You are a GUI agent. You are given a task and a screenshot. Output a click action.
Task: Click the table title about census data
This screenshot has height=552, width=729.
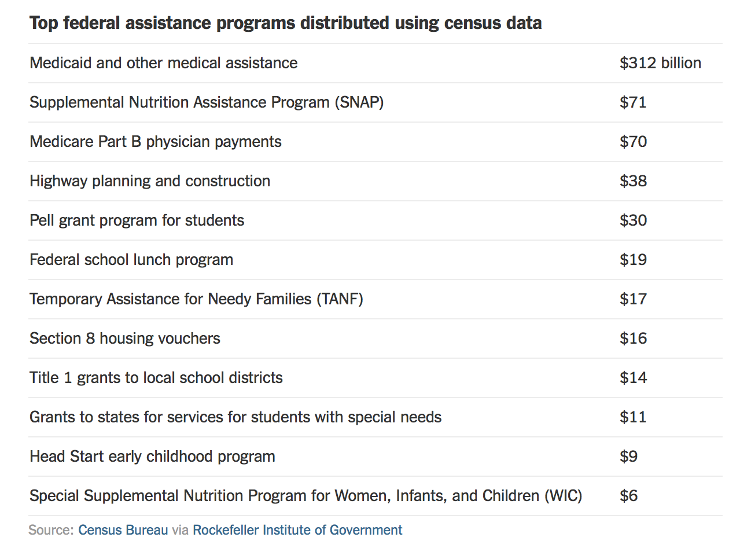click(x=285, y=23)
